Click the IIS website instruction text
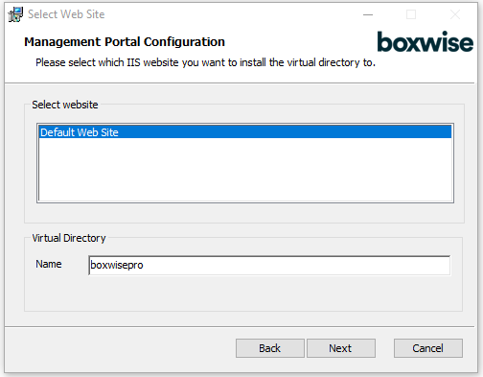This screenshot has width=483, height=377. (x=205, y=62)
